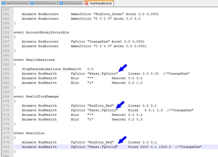Screen dimensions: 218x157
Task: Click the "Pulse 2000" text on line 280
Action: (x=138, y=147)
